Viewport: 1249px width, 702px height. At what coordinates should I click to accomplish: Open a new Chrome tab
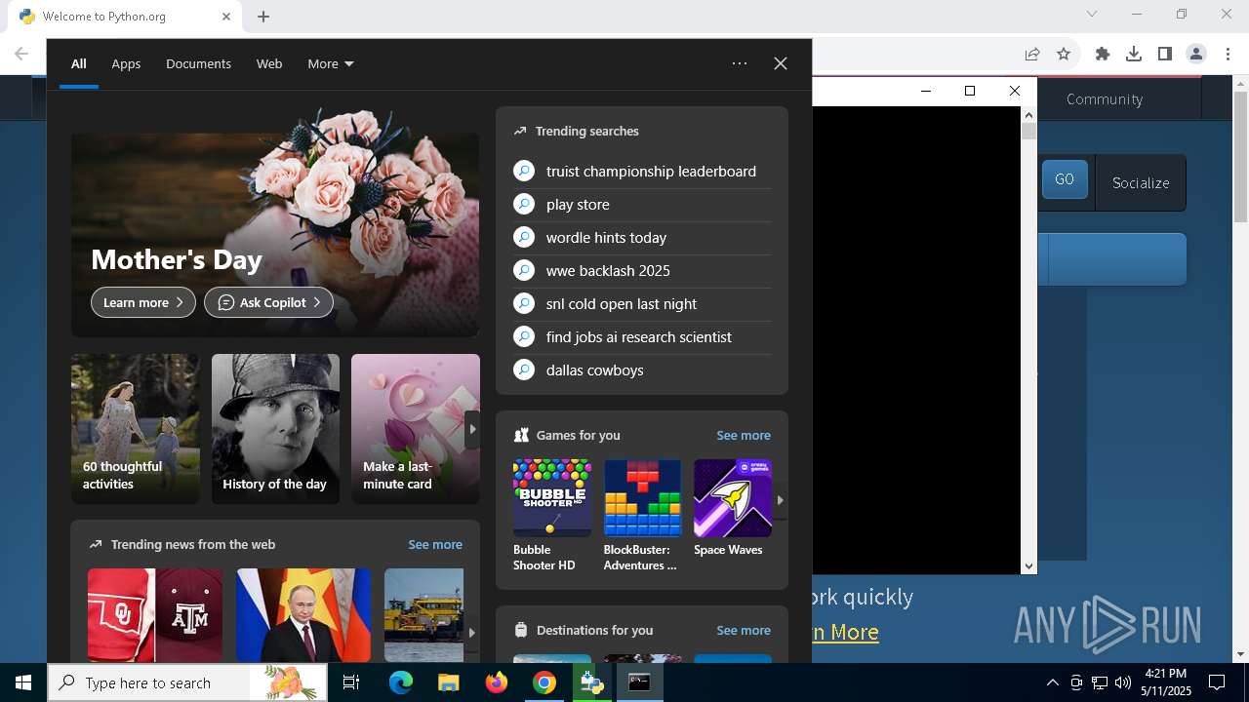tap(263, 17)
